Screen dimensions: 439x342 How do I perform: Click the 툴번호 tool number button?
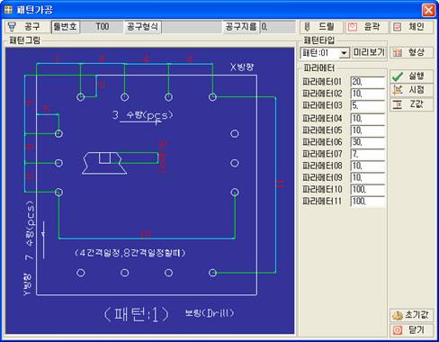click(x=66, y=27)
